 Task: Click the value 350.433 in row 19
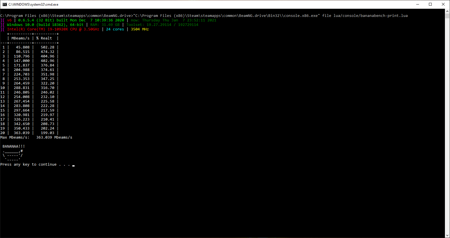click(22, 128)
